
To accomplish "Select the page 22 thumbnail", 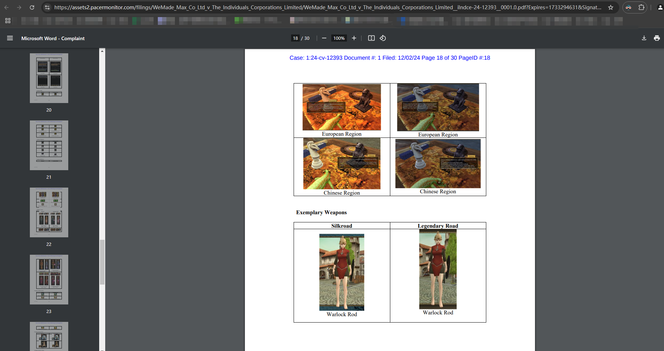I will pos(49,212).
